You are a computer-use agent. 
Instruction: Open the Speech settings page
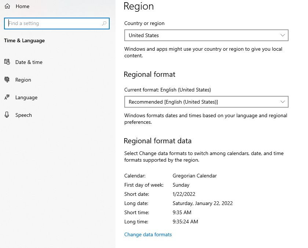tap(23, 115)
